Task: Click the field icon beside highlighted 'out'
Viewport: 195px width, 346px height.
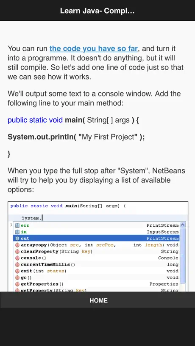Action: point(17,238)
